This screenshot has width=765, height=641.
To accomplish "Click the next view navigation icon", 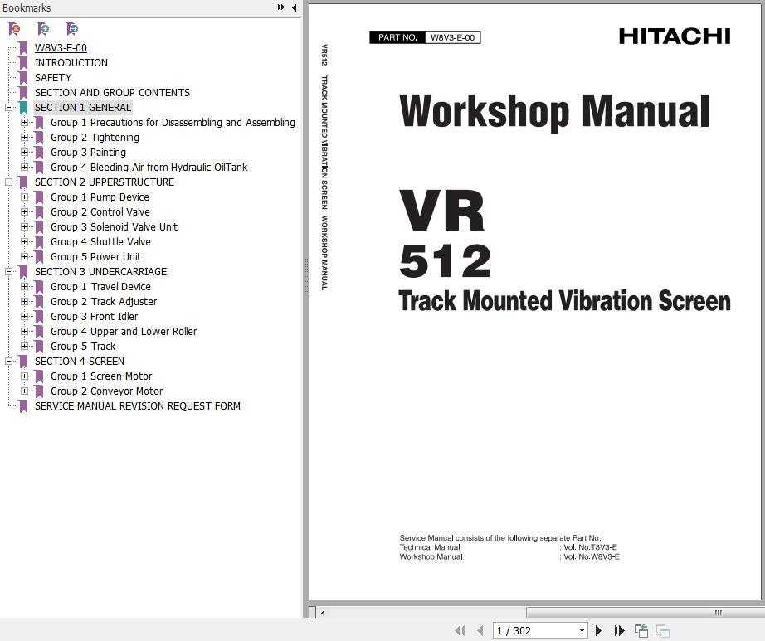I will tap(663, 631).
